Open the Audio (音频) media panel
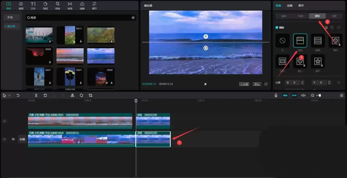Viewport: 347px width, 178px height. tap(21, 5)
